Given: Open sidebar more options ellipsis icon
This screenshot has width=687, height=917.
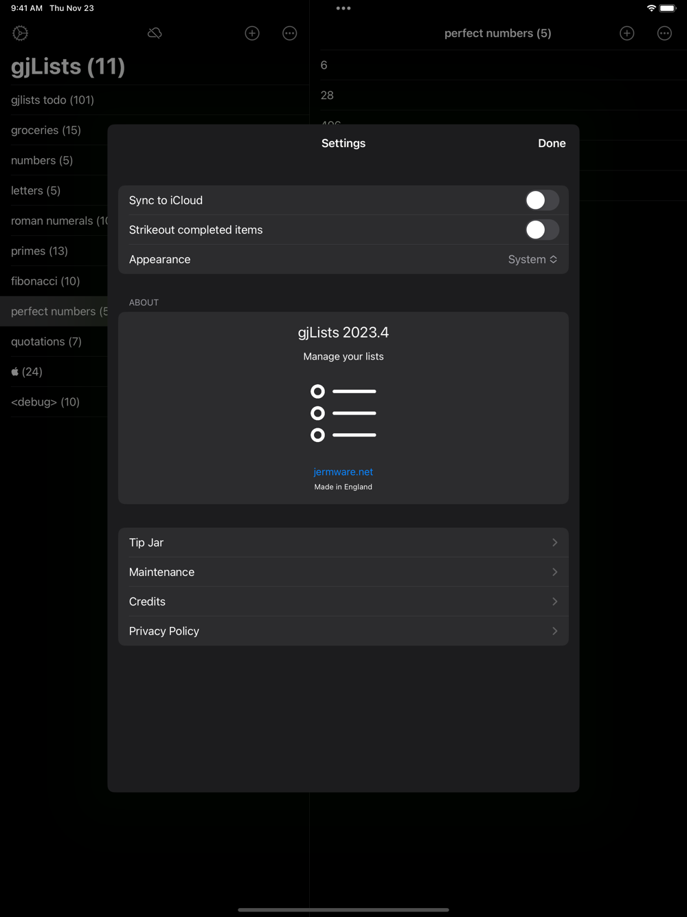Looking at the screenshot, I should point(290,33).
